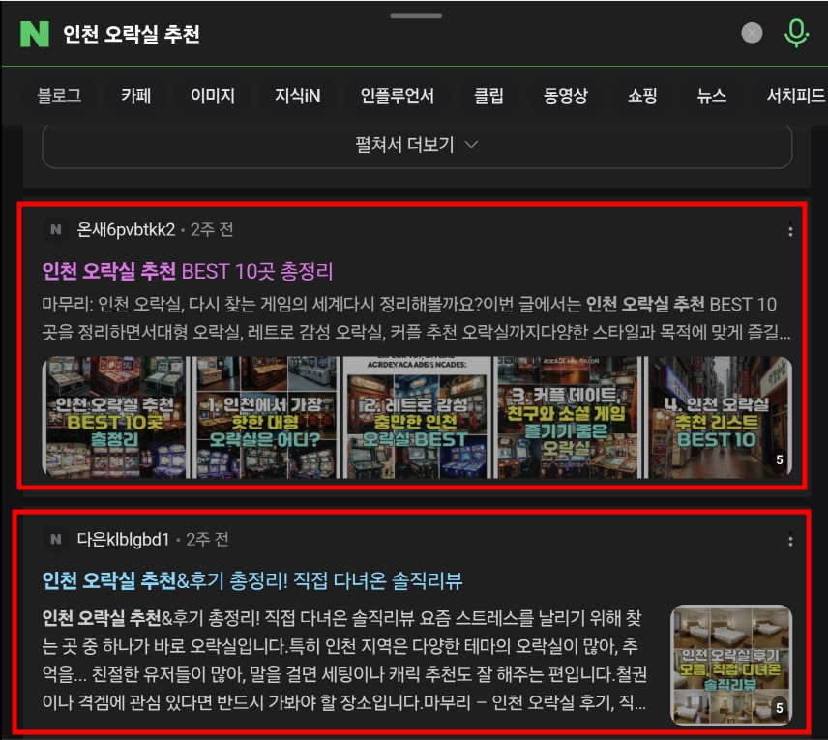Open the 인천 오락실 추천 BEST 10곳 총정리 link
This screenshot has height=740, width=828.
point(188,270)
